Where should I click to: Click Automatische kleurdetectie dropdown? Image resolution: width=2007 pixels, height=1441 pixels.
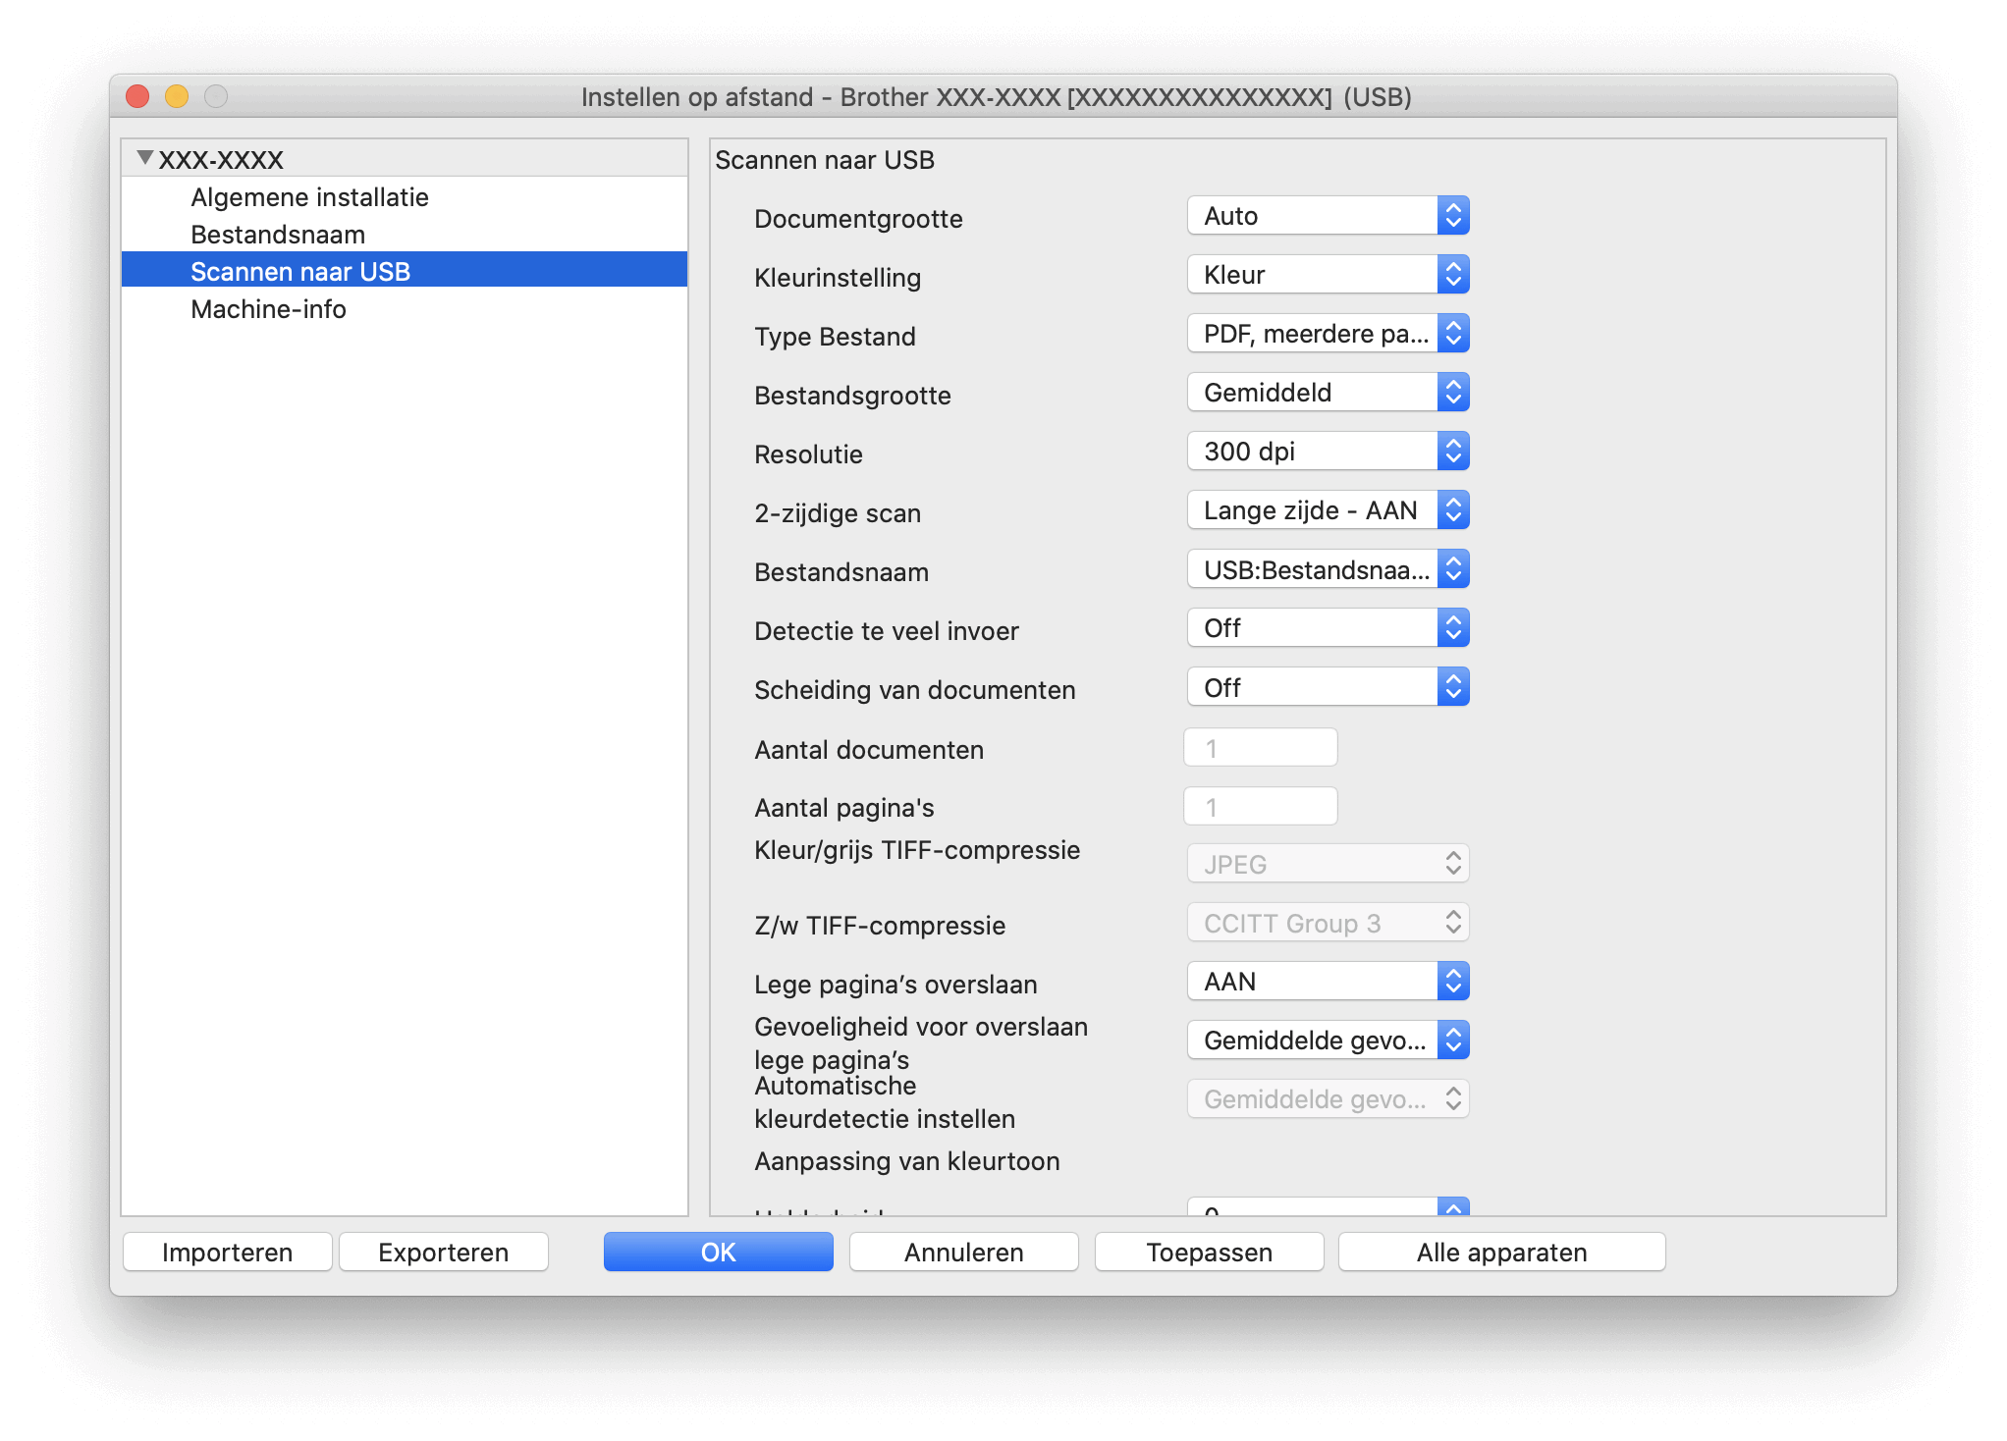coord(1328,1099)
